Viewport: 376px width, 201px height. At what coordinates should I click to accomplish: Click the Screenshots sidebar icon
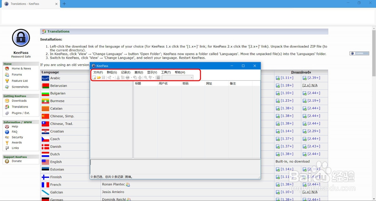[x=7, y=87]
